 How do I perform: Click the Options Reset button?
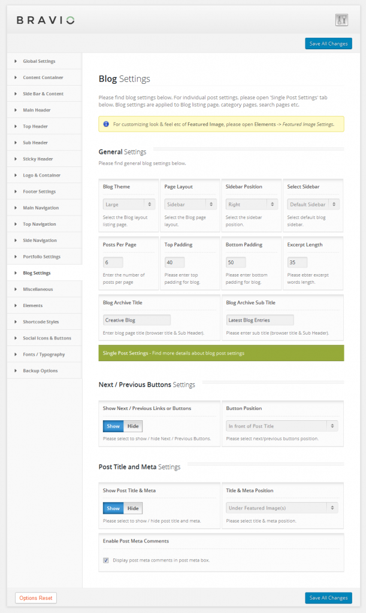[36, 598]
